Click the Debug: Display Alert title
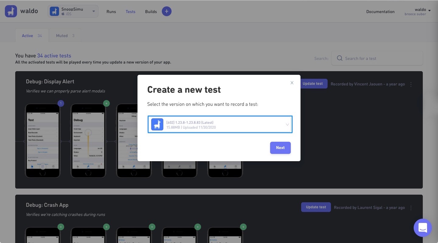This screenshot has width=438, height=243. pyautogui.click(x=50, y=82)
